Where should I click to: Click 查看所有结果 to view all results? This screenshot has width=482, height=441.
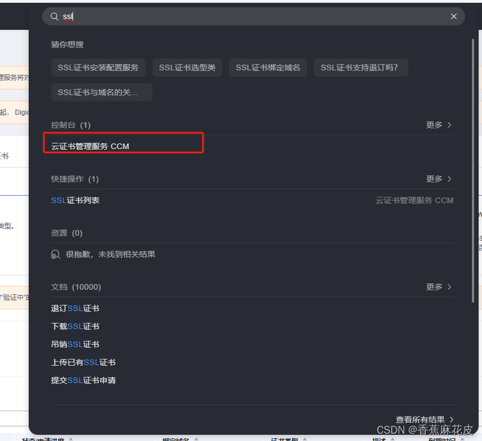[x=425, y=420]
